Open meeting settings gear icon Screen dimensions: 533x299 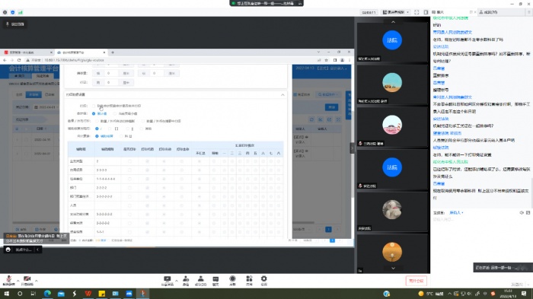[263, 281]
